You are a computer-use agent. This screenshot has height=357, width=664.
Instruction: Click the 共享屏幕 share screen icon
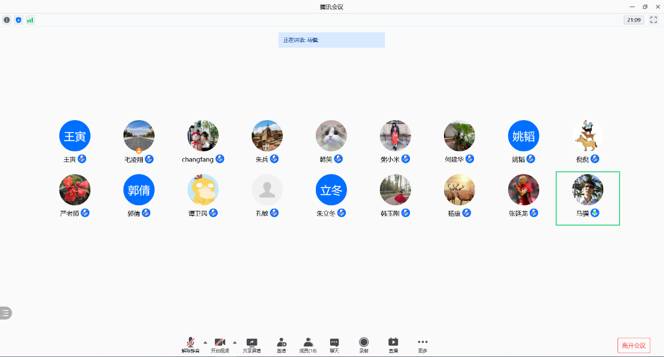252,343
